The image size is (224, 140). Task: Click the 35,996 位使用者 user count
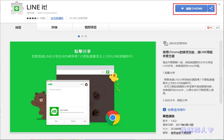click(x=78, y=18)
